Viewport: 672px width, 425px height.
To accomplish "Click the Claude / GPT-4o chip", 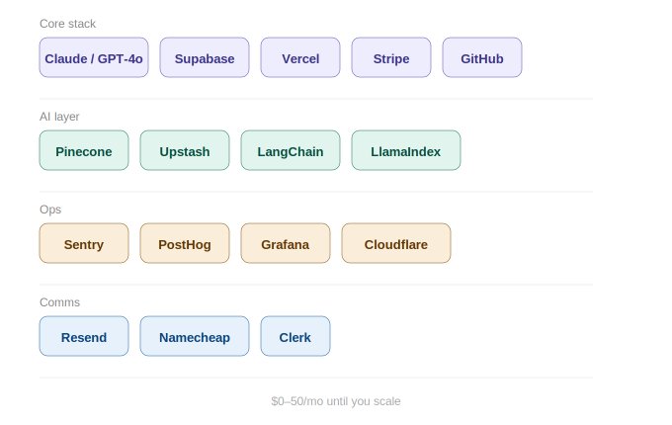I will [94, 58].
